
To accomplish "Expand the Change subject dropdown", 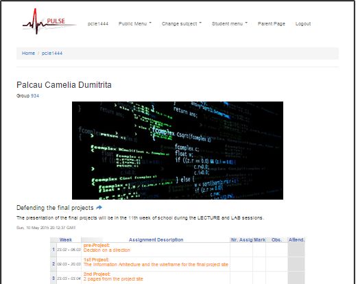I will point(182,23).
